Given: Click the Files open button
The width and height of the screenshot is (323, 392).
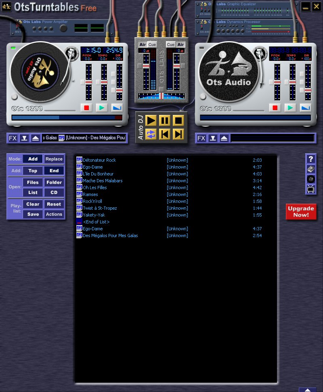Looking at the screenshot, I should pyautogui.click(x=33, y=183).
